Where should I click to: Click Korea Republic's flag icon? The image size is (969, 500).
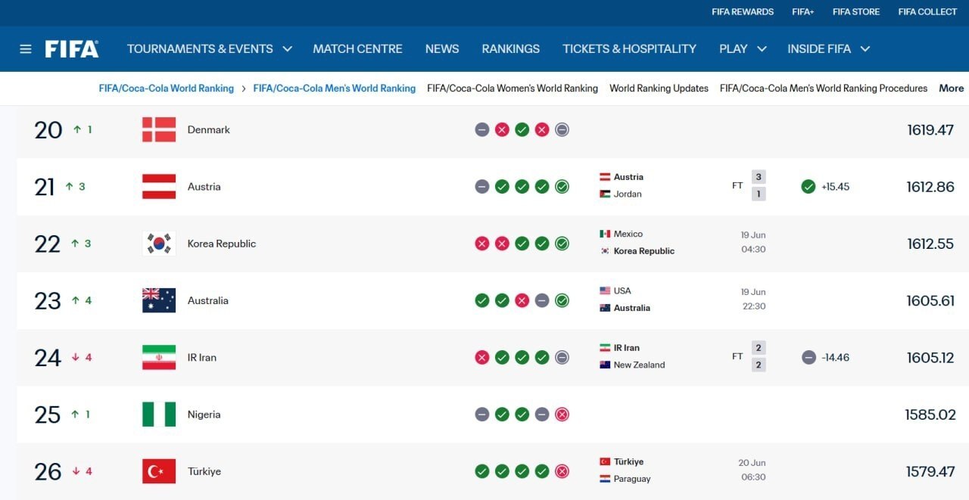click(159, 244)
